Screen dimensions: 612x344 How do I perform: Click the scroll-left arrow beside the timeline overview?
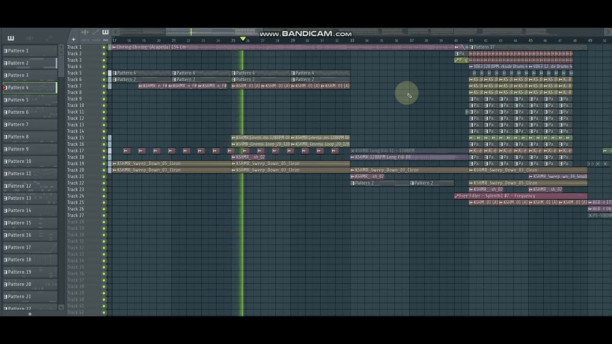115,32
